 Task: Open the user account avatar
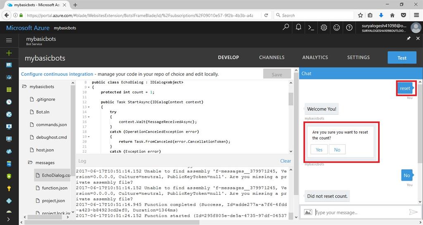416,28
